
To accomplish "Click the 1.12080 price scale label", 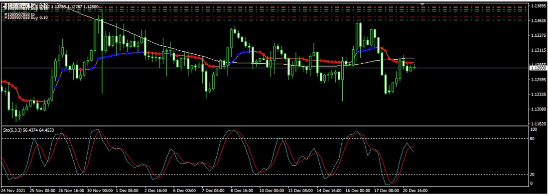I will pyautogui.click(x=539, y=109).
